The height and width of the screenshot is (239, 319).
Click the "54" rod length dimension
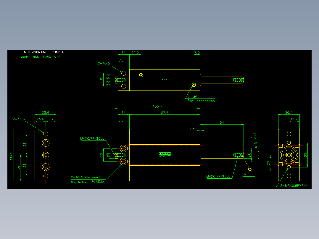[x=222, y=122]
